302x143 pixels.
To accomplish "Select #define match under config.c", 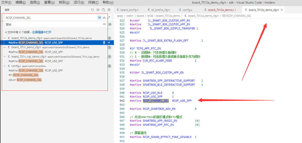I will pyautogui.click(x=36, y=70).
